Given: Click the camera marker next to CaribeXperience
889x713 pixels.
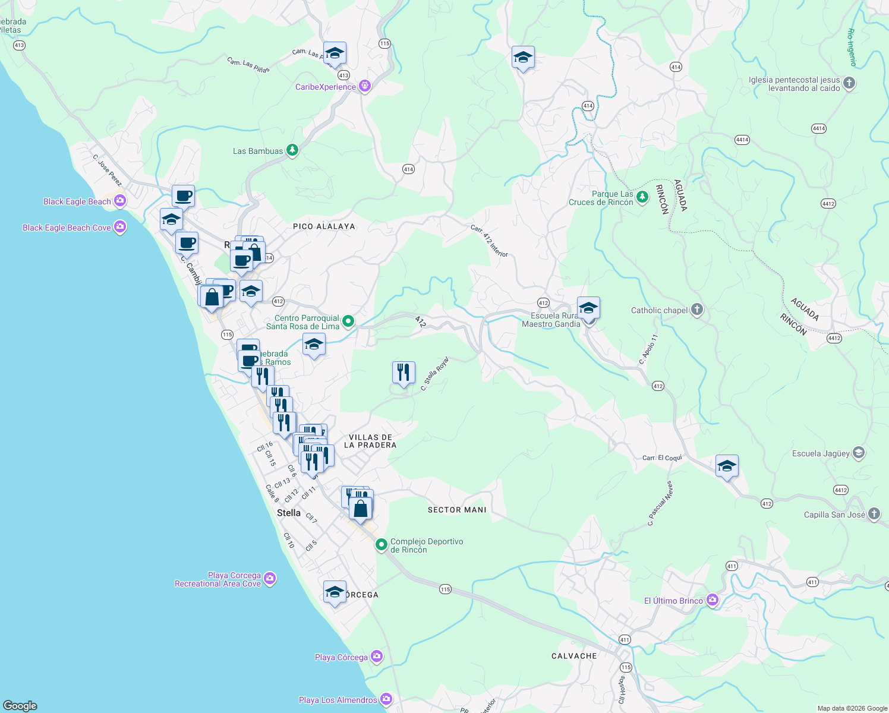Looking at the screenshot, I should [364, 86].
